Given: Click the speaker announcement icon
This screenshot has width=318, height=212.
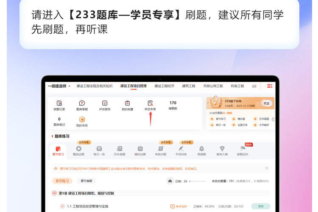Looking at the screenshot, I should [56, 169].
